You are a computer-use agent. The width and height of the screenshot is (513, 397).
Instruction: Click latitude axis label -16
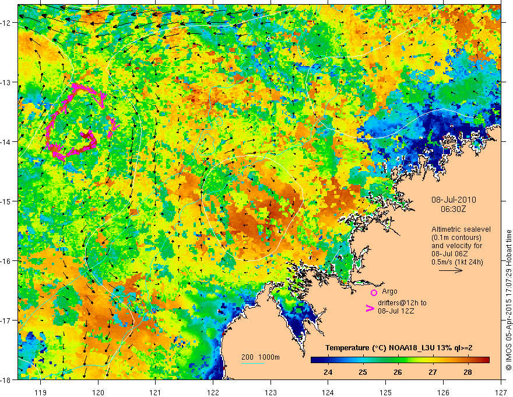point(6,261)
